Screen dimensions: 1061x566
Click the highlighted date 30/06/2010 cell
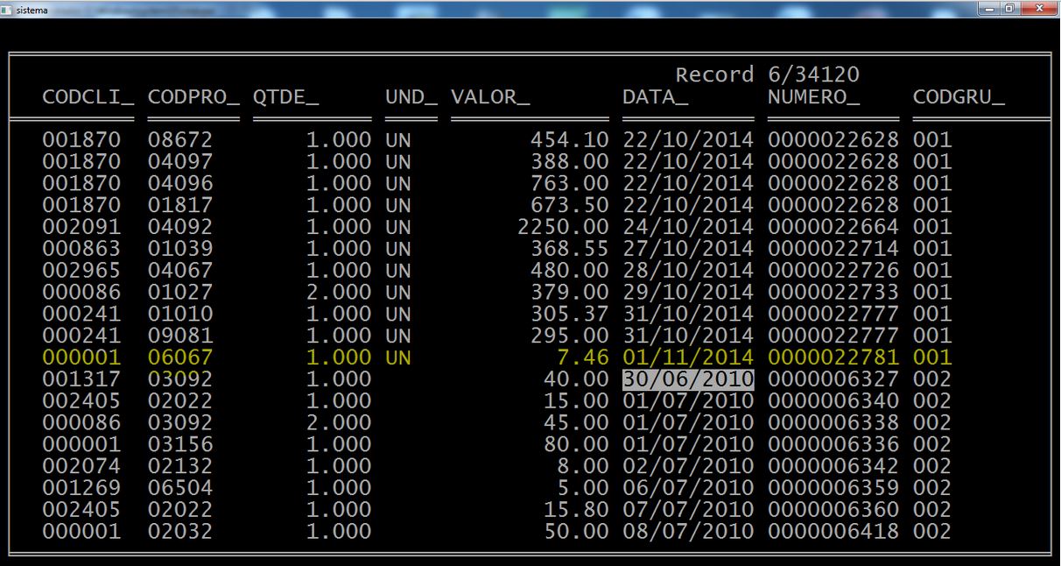click(688, 379)
